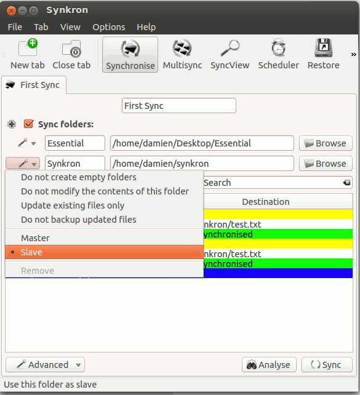Choose Master in the folder menu

[x=104, y=238]
